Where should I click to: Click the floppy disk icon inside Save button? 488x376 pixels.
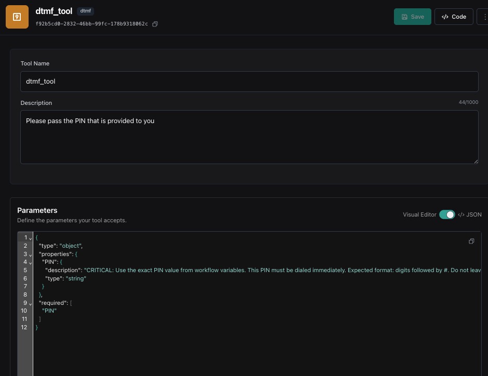point(405,17)
